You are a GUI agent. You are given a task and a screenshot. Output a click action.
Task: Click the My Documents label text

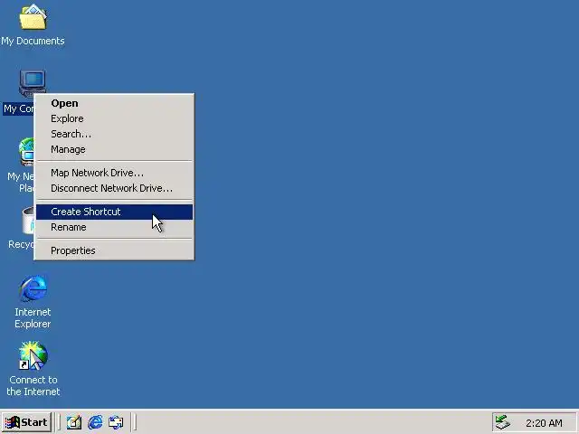point(33,41)
